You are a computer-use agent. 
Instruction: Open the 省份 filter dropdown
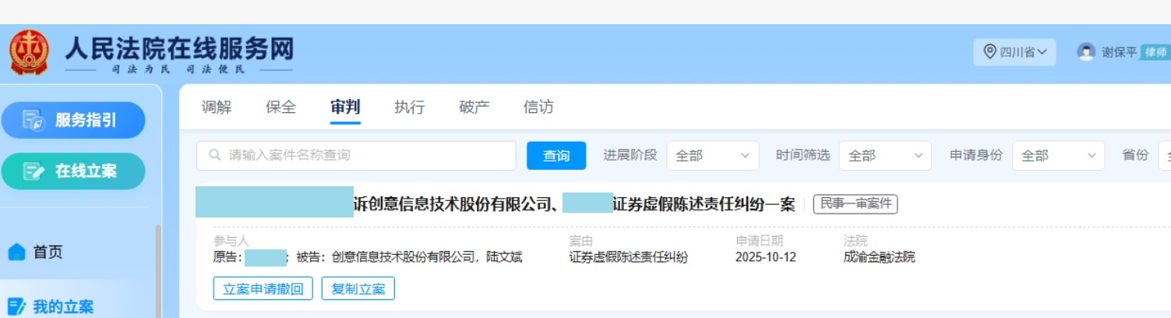point(1165,155)
